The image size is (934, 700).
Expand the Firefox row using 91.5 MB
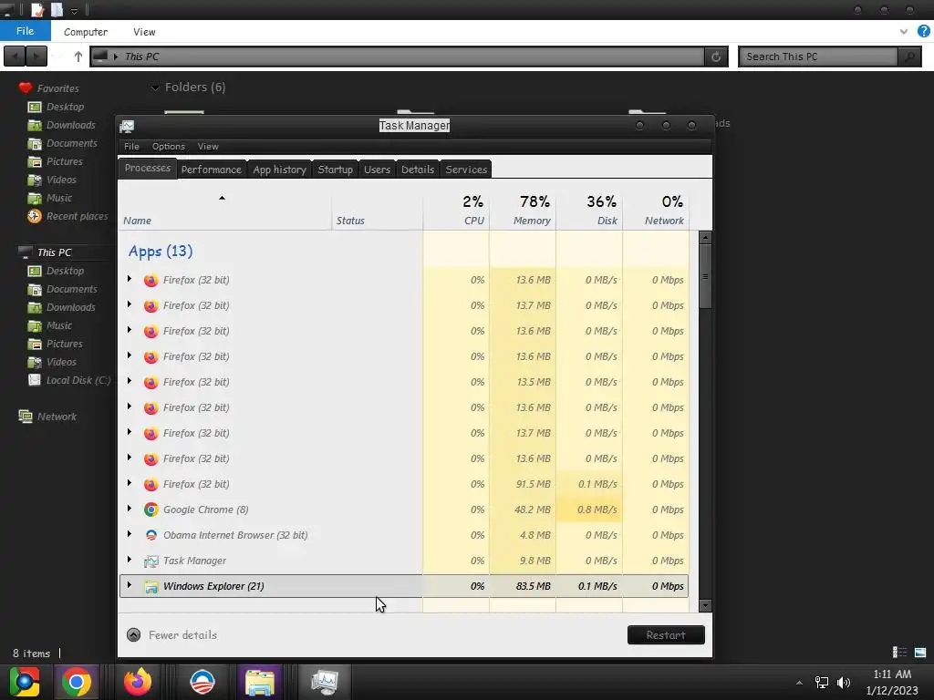point(130,483)
